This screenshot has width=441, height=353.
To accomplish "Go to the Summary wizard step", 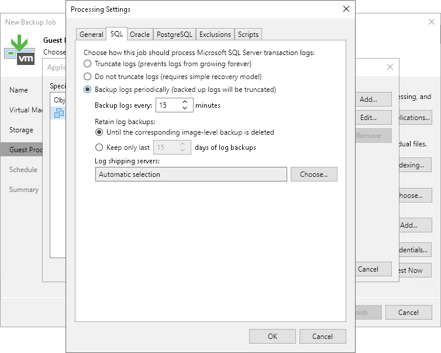I will pyautogui.click(x=24, y=190).
